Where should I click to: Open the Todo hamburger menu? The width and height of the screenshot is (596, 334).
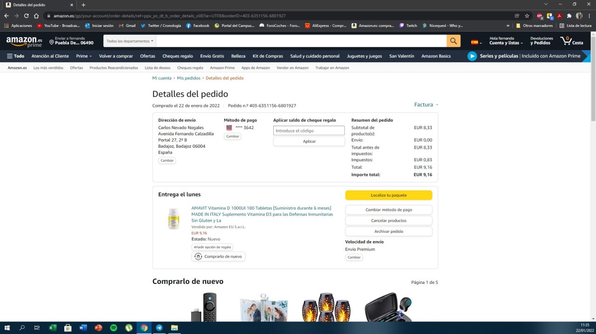(15, 56)
